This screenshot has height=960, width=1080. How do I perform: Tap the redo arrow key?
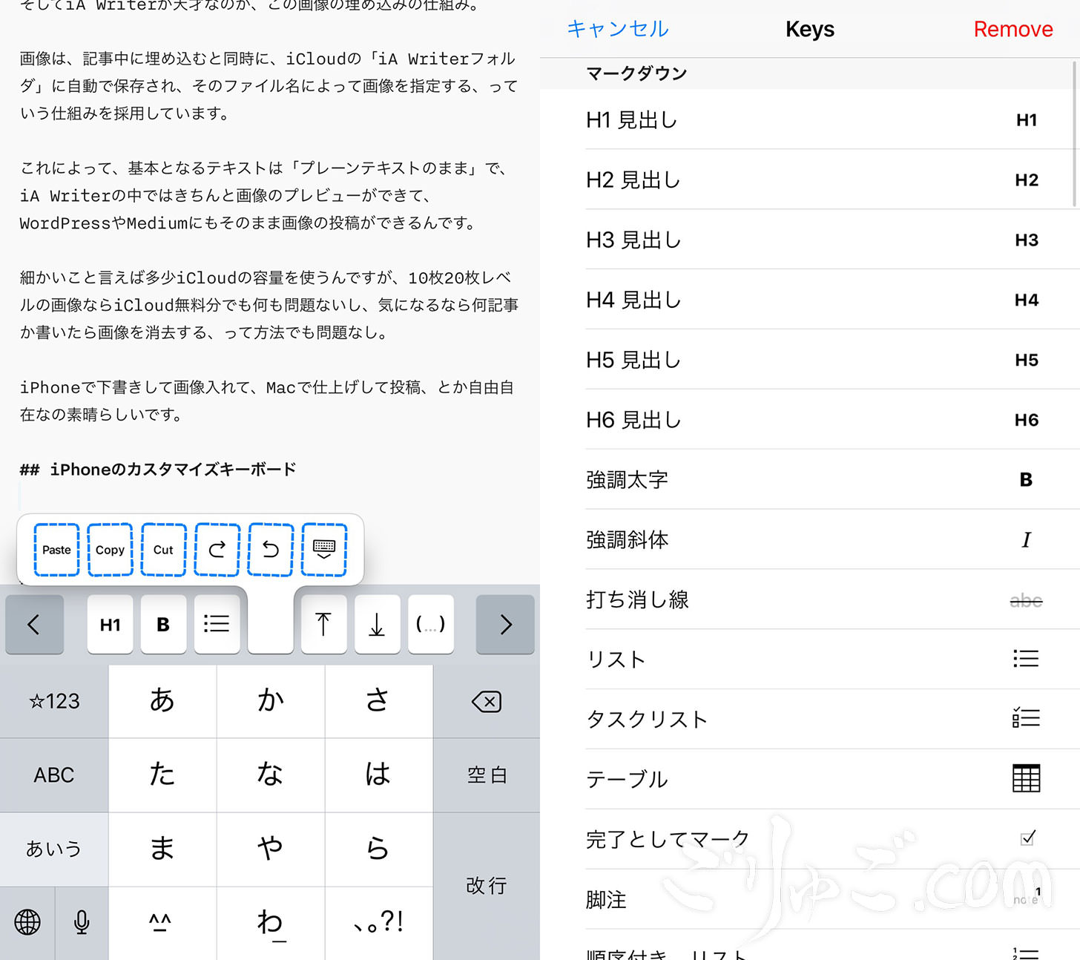217,550
